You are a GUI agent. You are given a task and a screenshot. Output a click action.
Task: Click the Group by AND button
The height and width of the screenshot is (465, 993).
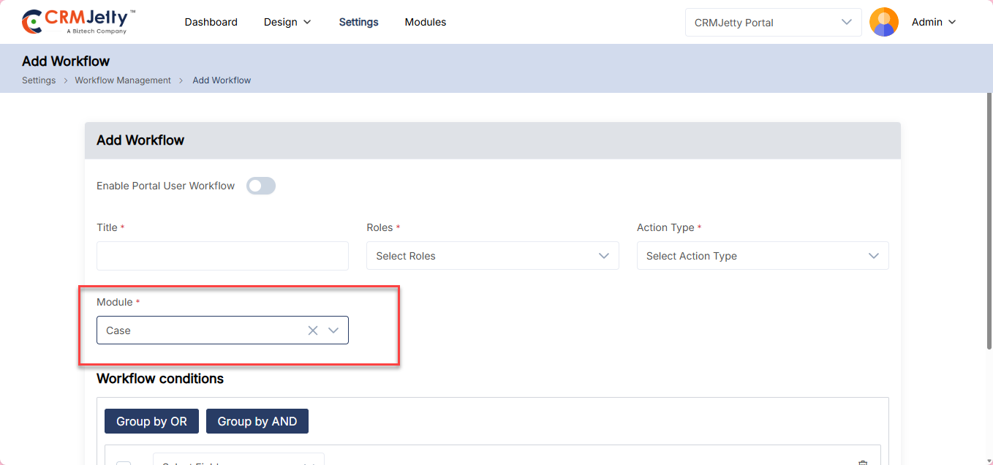tap(257, 421)
